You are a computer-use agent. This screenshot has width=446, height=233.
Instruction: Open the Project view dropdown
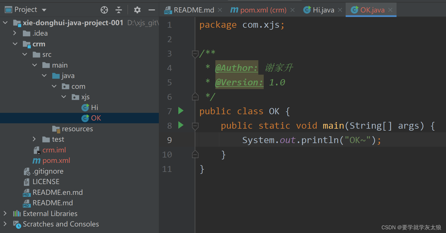tap(44, 10)
